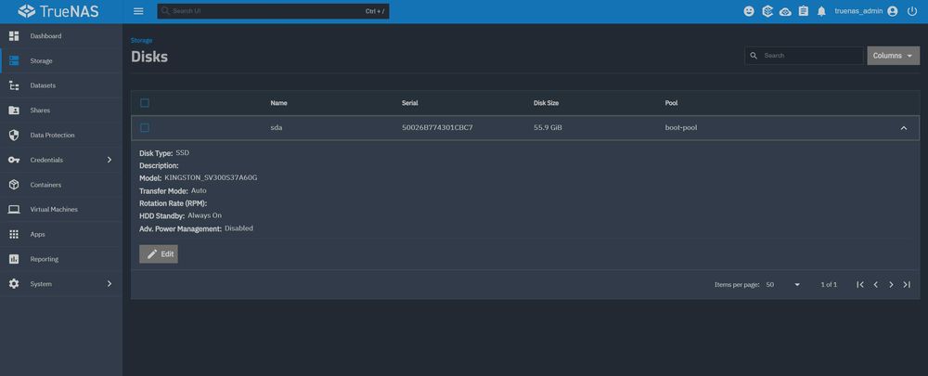Viewport: 928px width, 376px height.
Task: Open the truenas_admin user account icon
Action: 893,11
